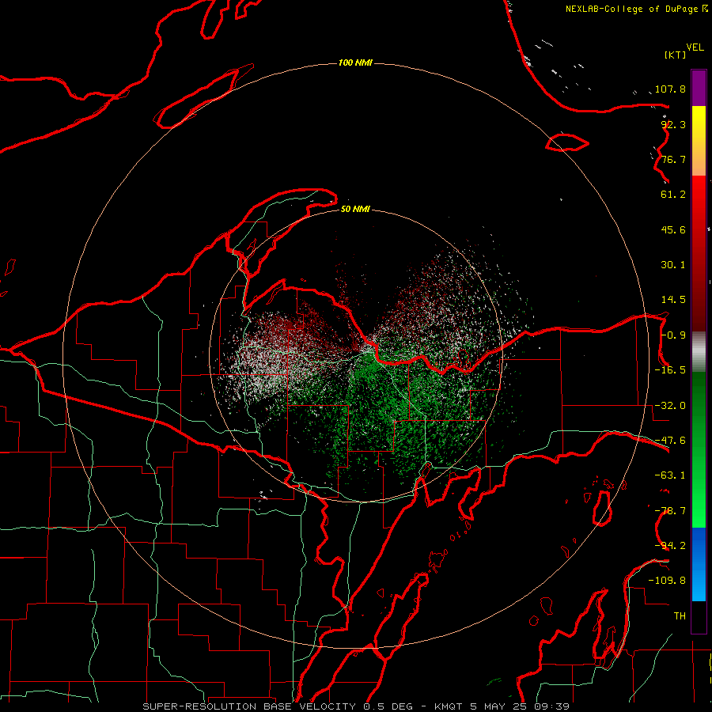712x712 pixels.
Task: Click the 92.3 velocity scale value
Action: click(673, 124)
